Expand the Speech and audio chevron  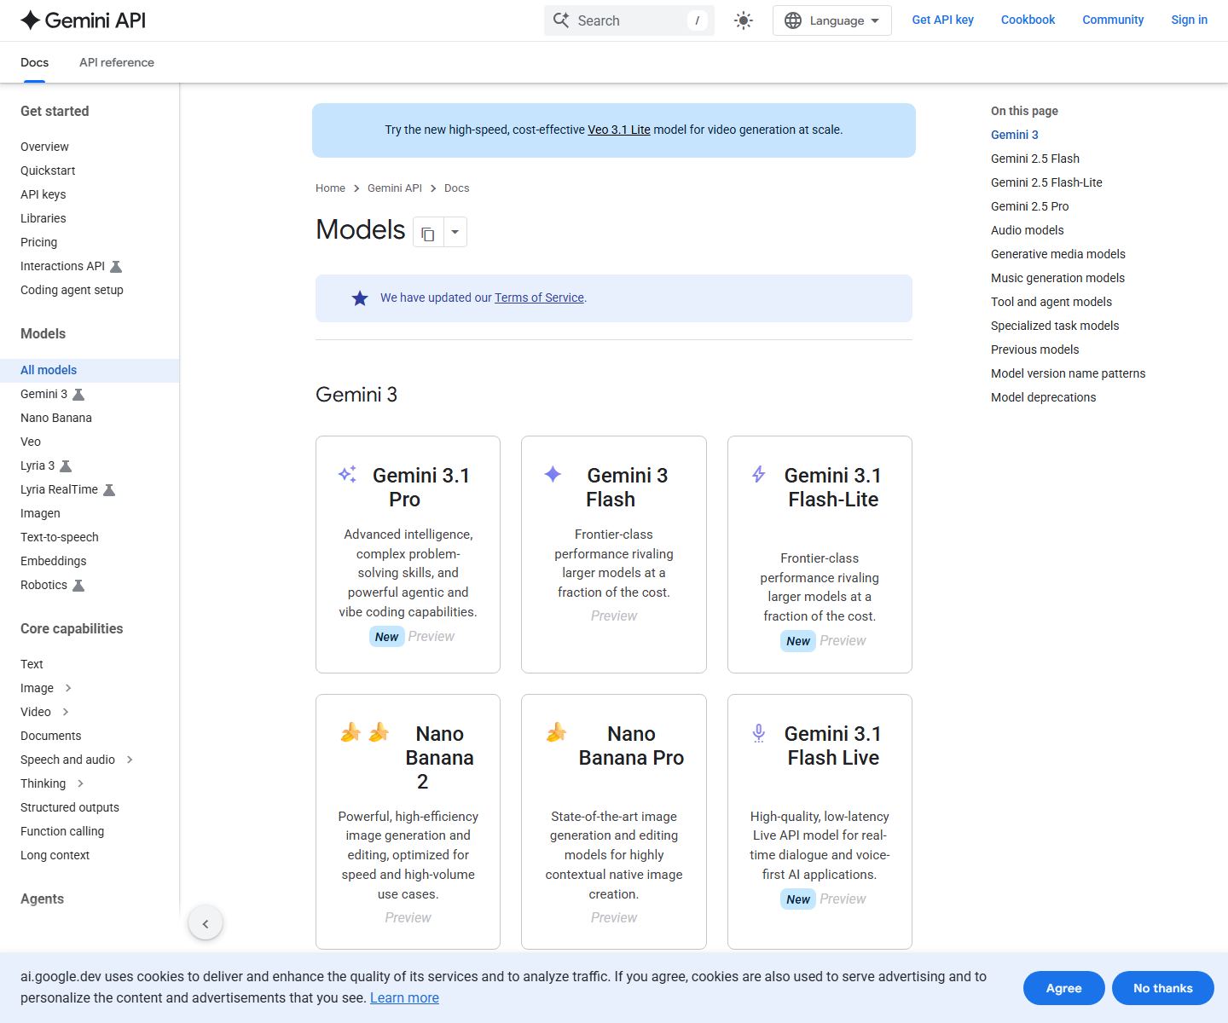[x=130, y=760]
